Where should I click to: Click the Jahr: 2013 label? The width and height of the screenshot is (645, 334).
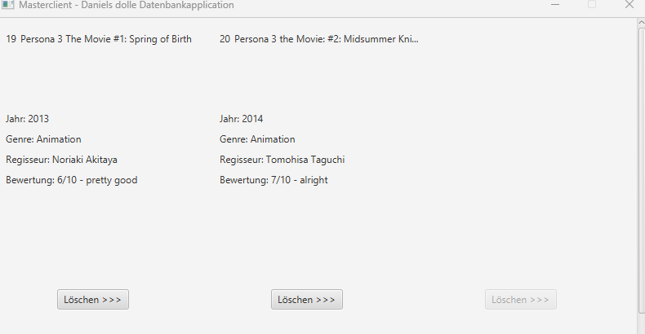point(27,119)
